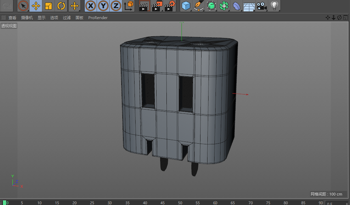Add a Bend deformer
Viewport: 350px width, 205px height.
[x=237, y=6]
